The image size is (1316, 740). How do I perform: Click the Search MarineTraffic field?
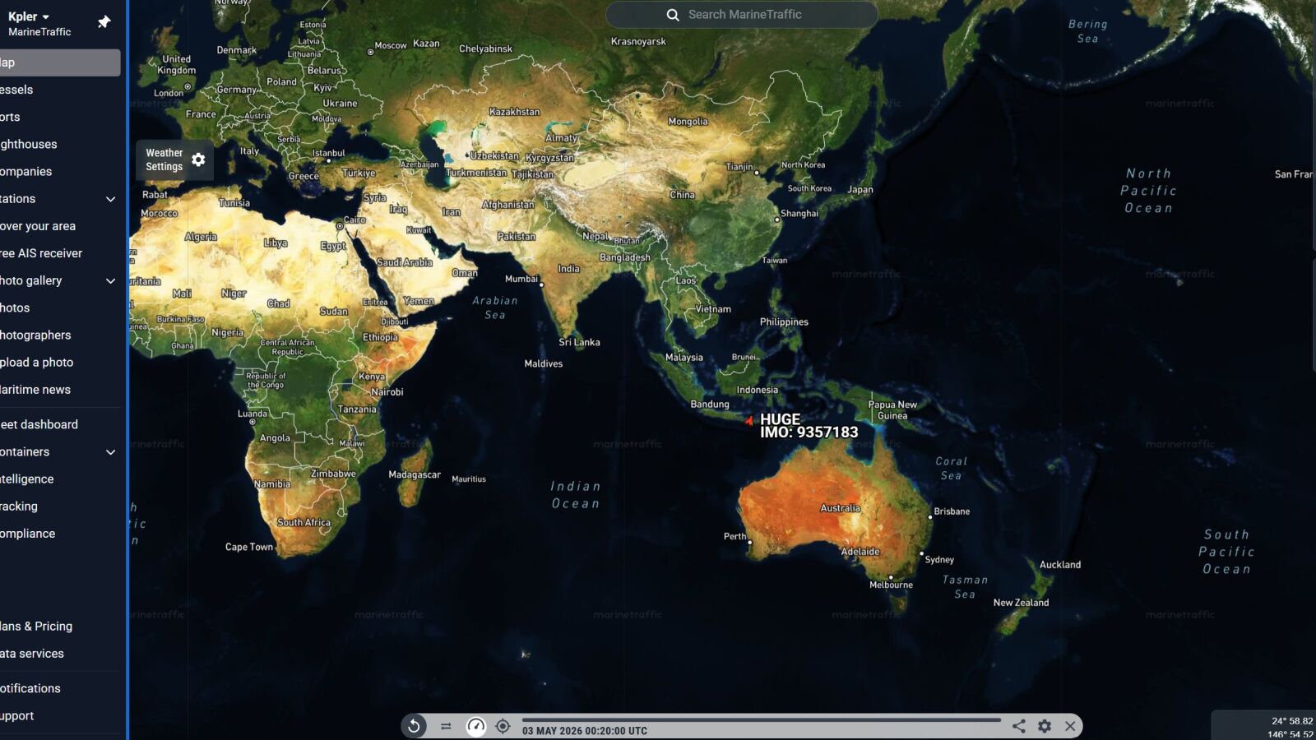[742, 15]
